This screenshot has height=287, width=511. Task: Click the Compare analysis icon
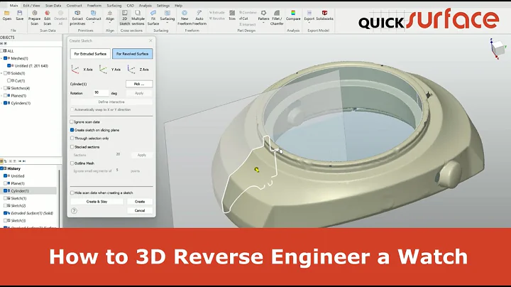(293, 13)
